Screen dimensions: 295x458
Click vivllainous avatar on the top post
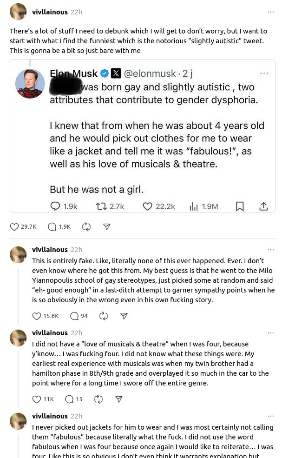coord(18,12)
